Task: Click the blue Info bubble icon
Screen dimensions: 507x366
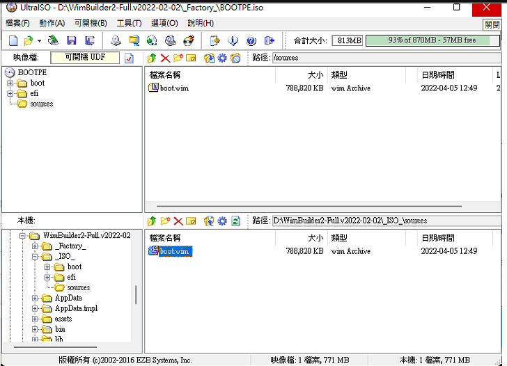Action: [x=233, y=40]
